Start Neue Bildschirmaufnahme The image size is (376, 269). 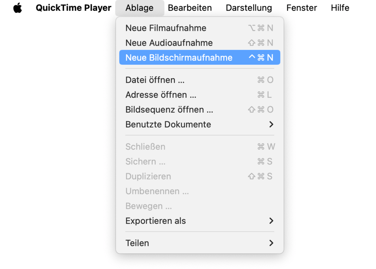coord(179,58)
